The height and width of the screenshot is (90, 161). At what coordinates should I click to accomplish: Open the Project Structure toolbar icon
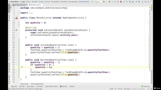(x=145, y=2)
